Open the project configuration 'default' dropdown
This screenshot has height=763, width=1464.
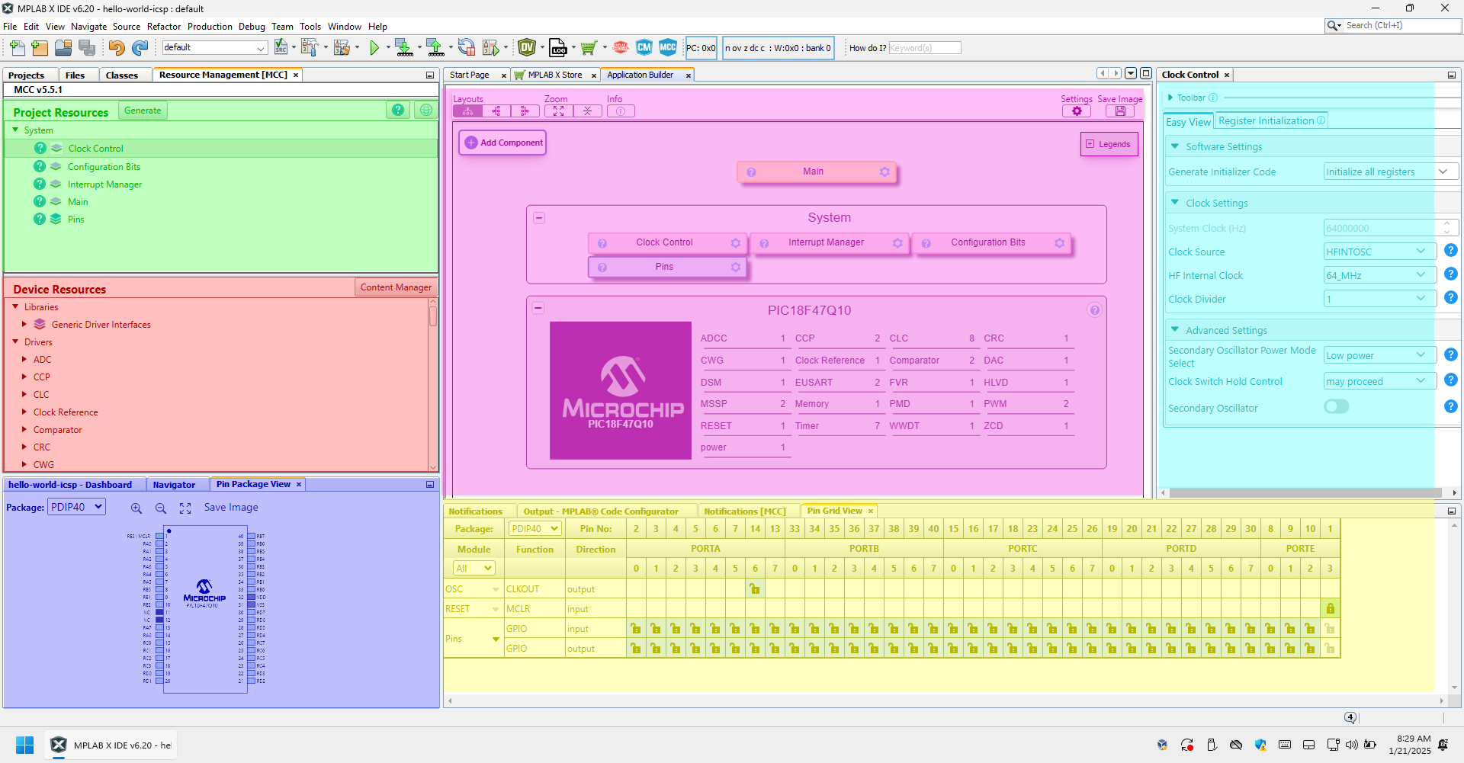coord(214,47)
